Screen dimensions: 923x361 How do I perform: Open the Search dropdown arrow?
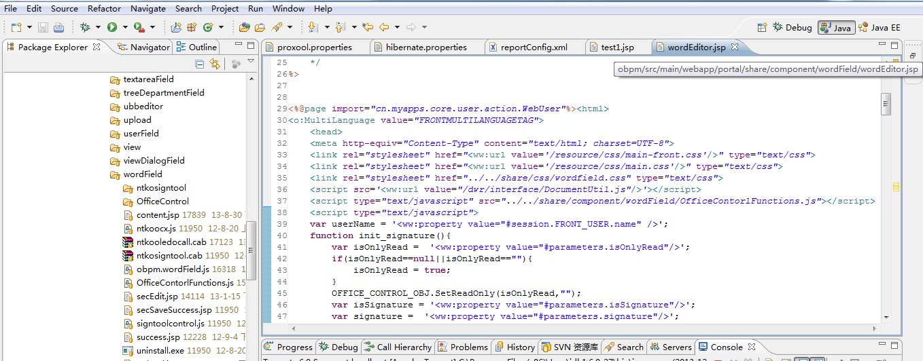(290, 27)
